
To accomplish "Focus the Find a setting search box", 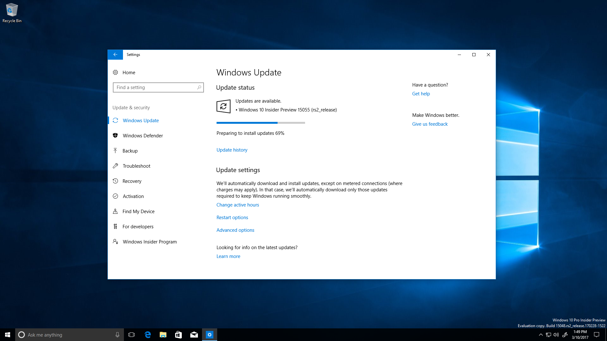I will (158, 87).
